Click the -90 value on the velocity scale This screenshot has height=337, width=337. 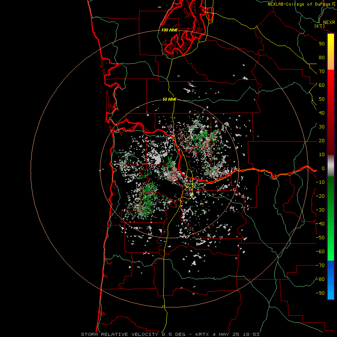pos(320,293)
